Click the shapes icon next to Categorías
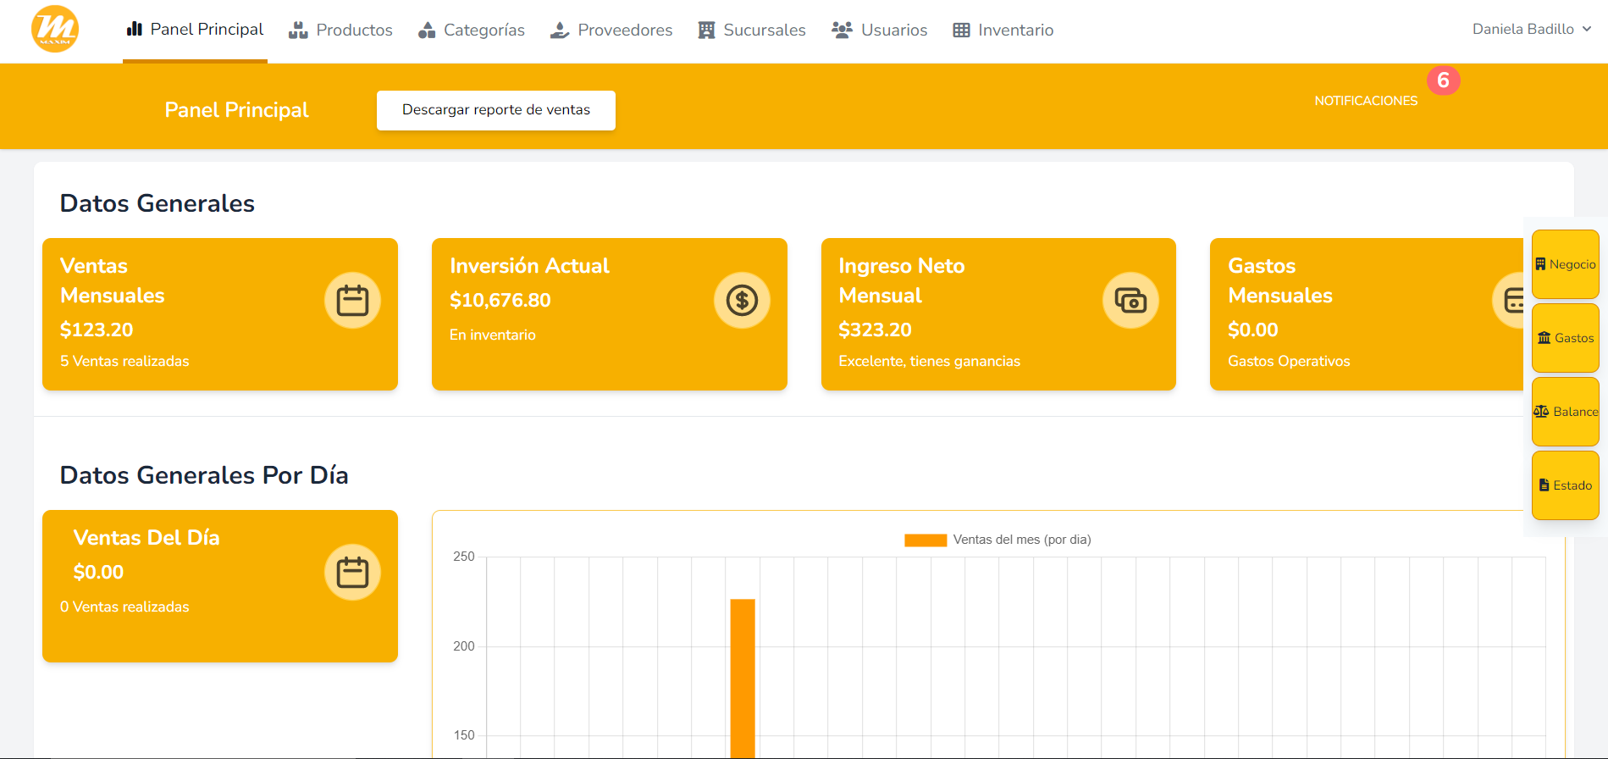The height and width of the screenshot is (759, 1608). click(427, 30)
